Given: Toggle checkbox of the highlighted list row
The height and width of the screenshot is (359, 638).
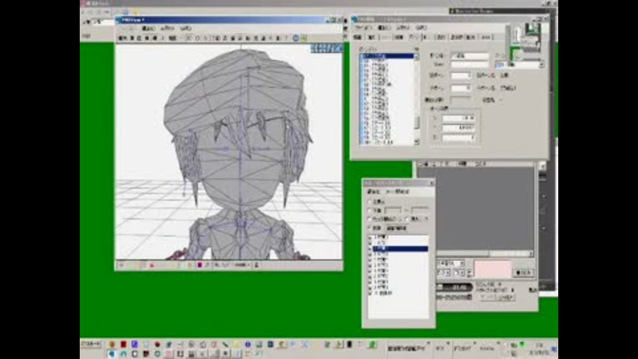Looking at the screenshot, I should (x=370, y=248).
